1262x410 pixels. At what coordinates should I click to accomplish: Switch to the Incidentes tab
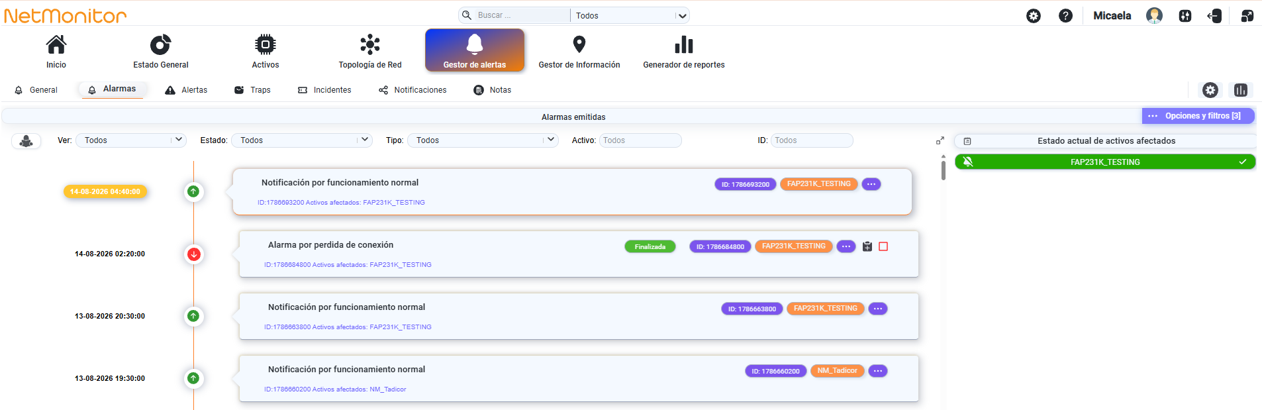point(324,90)
